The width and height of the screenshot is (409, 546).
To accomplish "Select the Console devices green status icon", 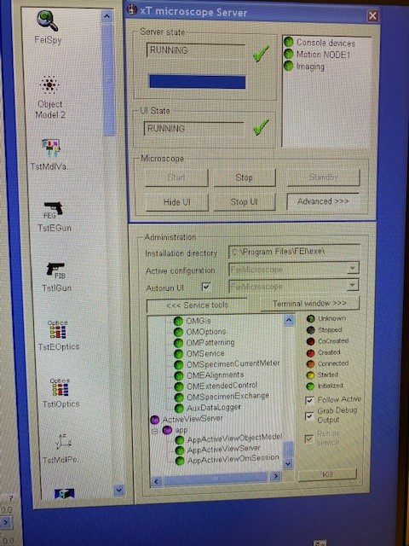I will [289, 42].
